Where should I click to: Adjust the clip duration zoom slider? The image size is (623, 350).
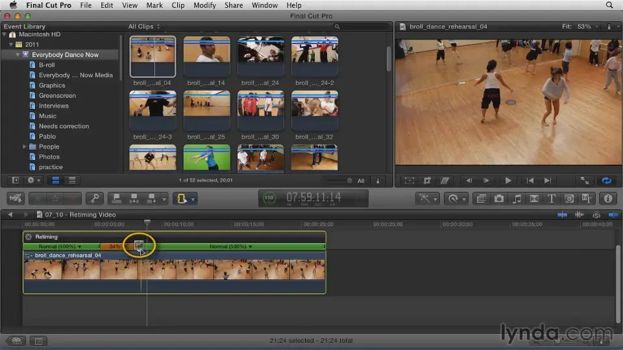click(339, 181)
